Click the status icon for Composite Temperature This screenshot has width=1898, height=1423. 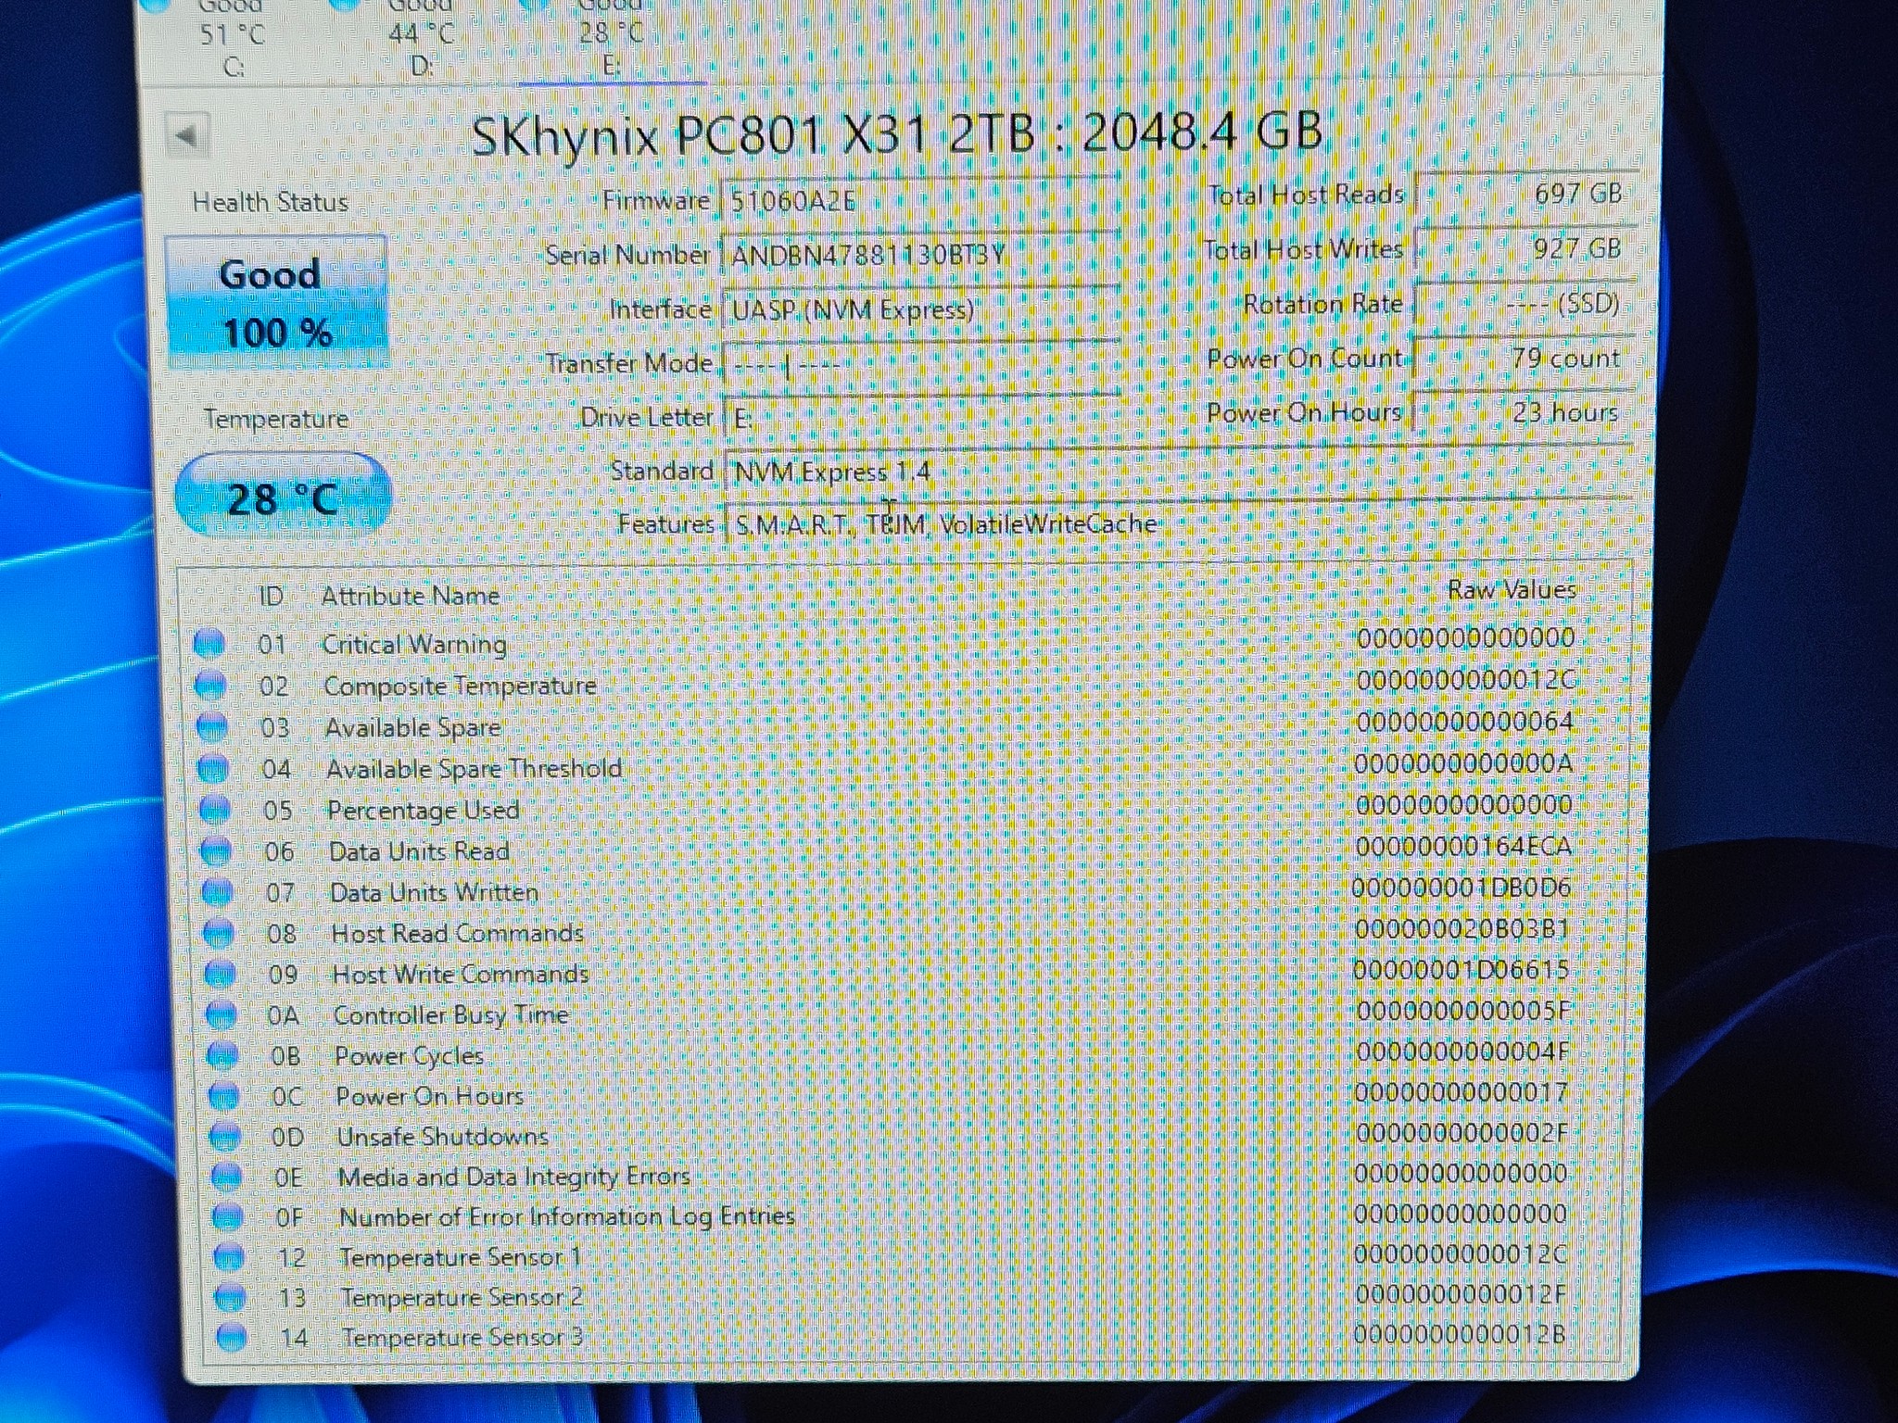click(x=211, y=685)
